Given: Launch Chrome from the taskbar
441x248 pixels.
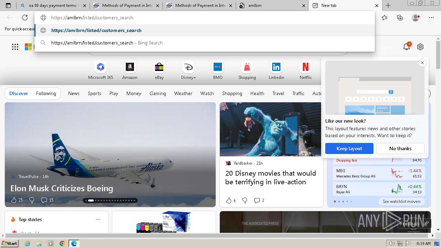Looking at the screenshot, I should click(62, 244).
